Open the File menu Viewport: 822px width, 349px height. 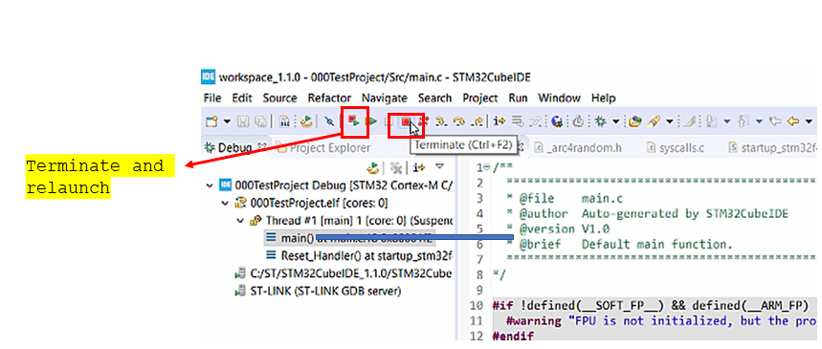click(x=212, y=98)
